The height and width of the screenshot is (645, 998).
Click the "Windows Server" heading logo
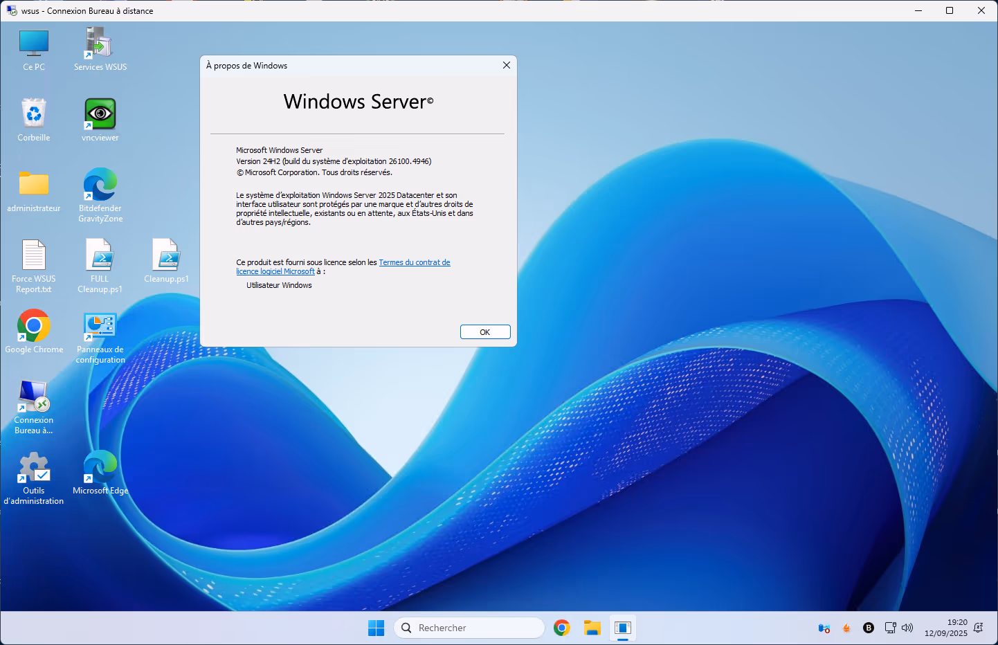pyautogui.click(x=359, y=102)
